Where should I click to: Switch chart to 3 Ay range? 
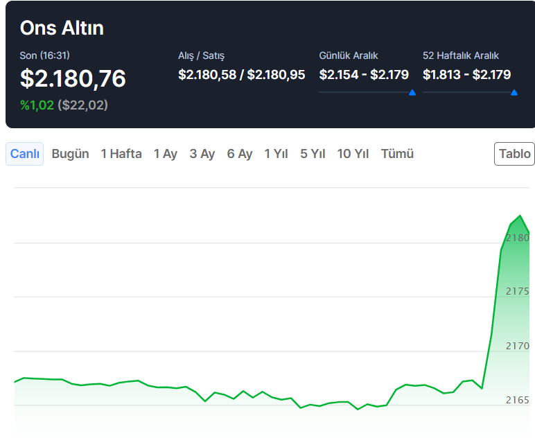pos(202,154)
